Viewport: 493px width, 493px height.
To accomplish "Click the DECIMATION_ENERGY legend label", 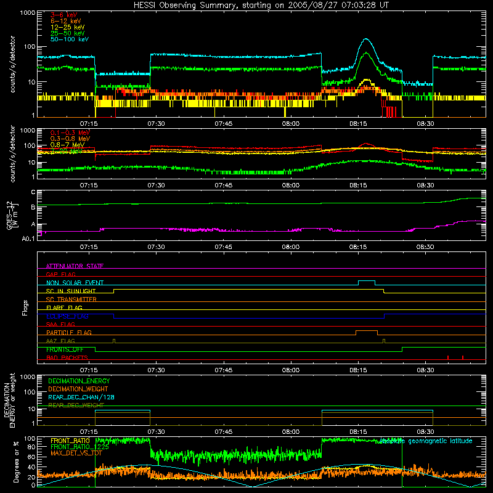I will coord(79,381).
